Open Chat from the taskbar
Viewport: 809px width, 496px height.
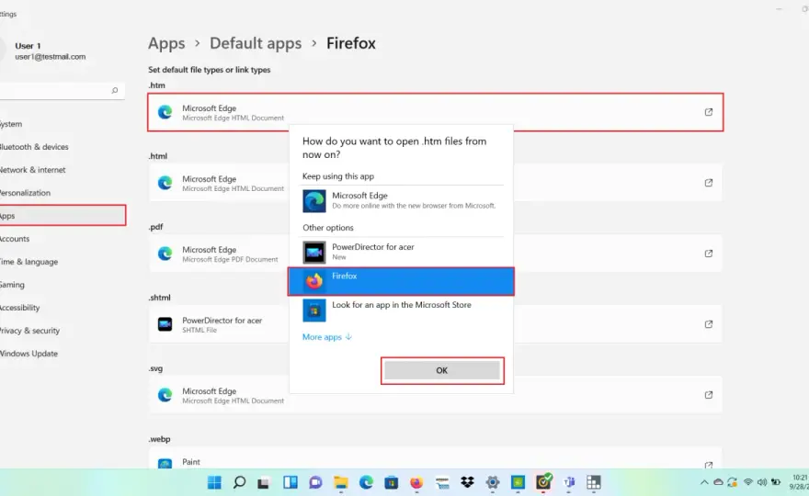pos(315,482)
